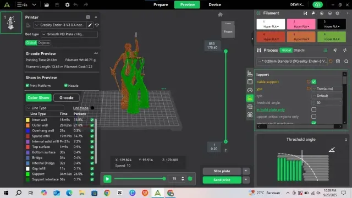This screenshot has height=198, width=352.
Task: Switch to the Device tab
Action: click(215, 5)
